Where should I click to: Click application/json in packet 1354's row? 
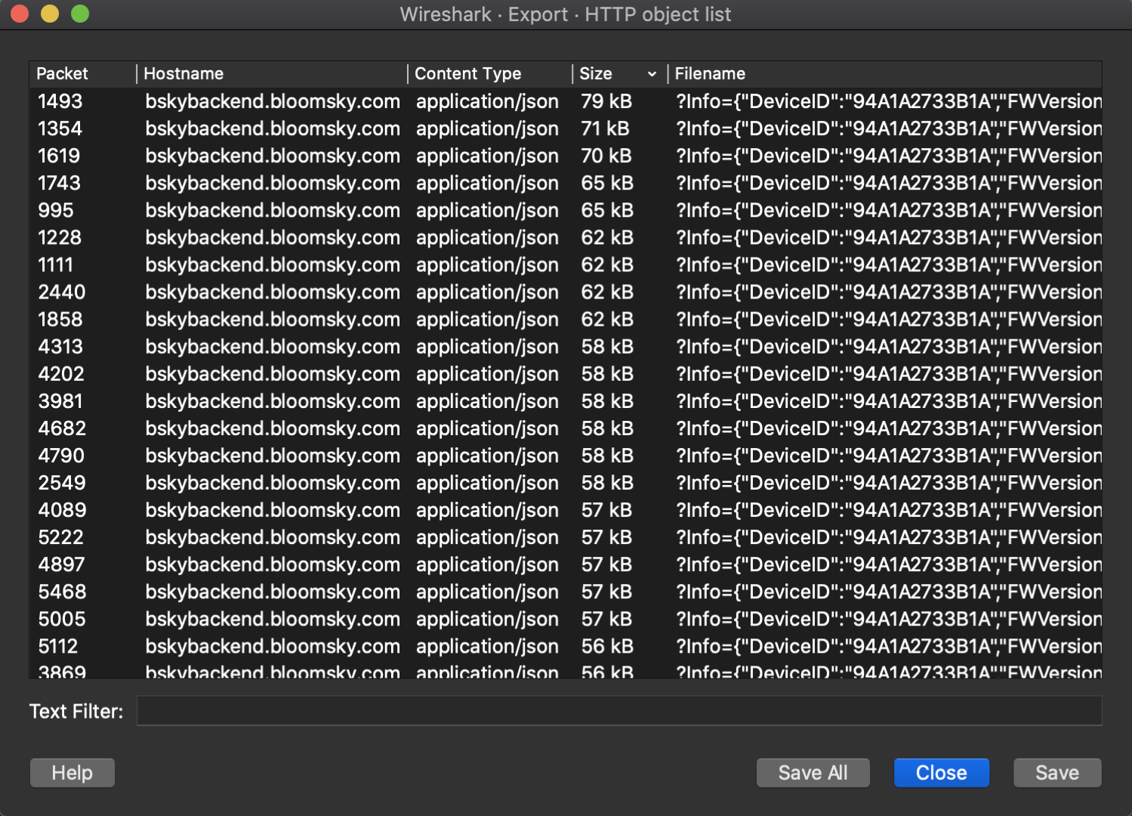(x=487, y=129)
